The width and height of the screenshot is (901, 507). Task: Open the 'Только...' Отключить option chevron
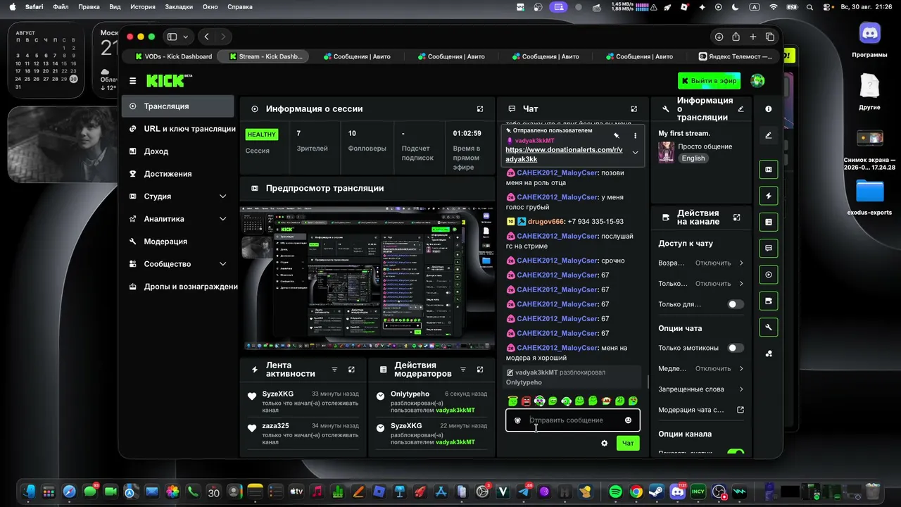[741, 284]
